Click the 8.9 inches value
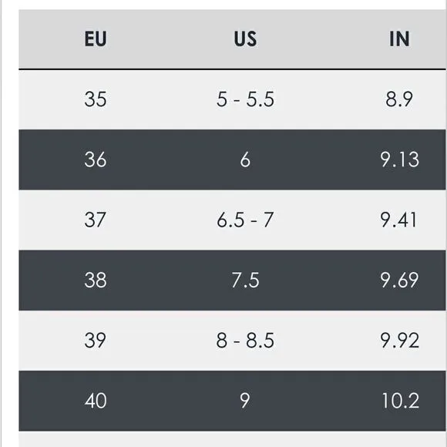The height and width of the screenshot is (447, 447). (399, 99)
